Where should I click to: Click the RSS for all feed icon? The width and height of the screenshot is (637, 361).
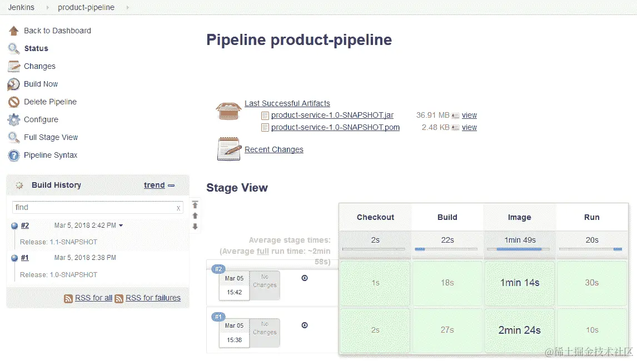click(68, 298)
